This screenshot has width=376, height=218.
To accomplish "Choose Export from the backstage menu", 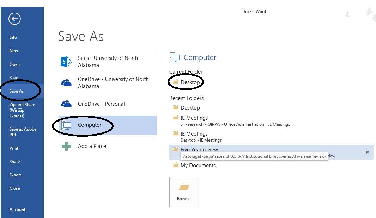I will click(x=15, y=175).
